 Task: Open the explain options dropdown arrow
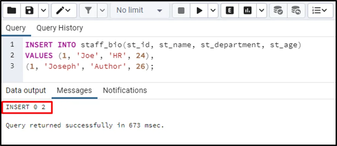261,11
